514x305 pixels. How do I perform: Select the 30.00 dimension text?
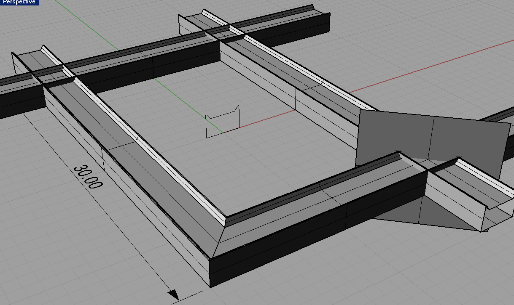[87, 177]
